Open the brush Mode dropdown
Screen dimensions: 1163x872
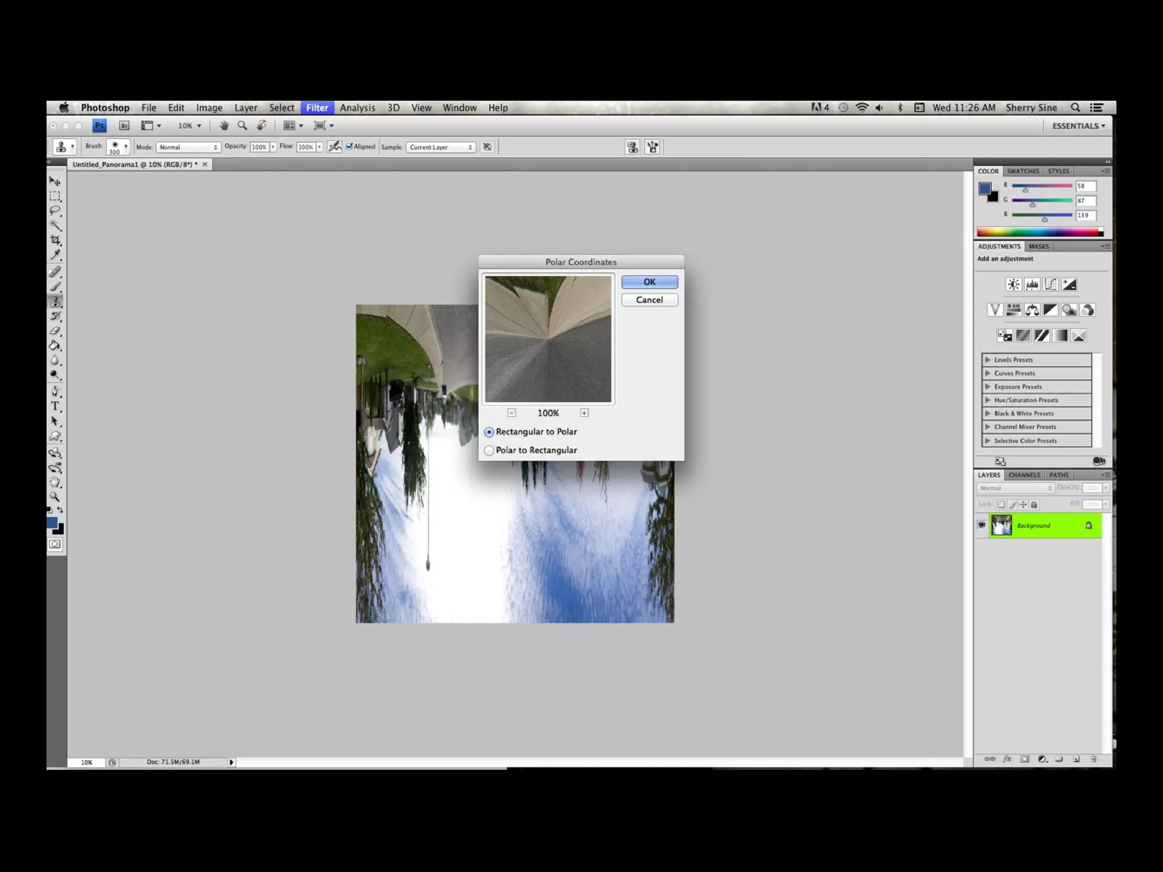click(188, 147)
